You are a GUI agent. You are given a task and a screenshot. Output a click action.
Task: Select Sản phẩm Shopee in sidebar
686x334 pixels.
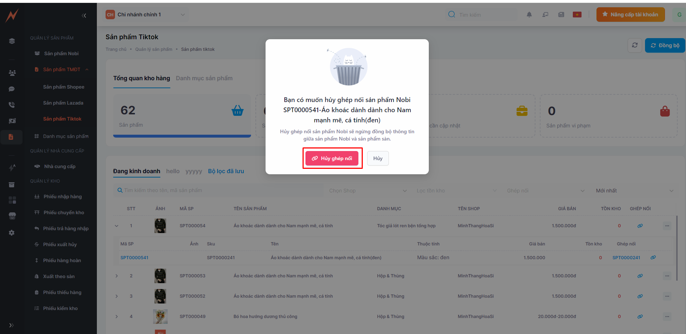click(x=63, y=87)
